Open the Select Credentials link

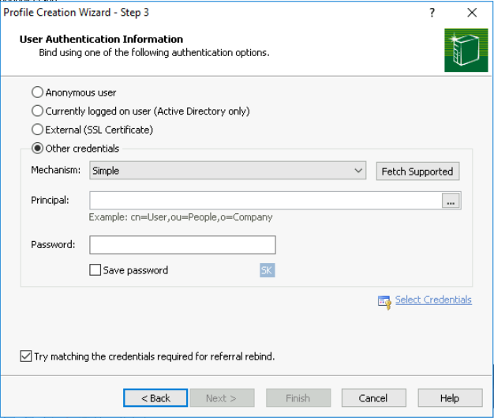click(x=433, y=299)
